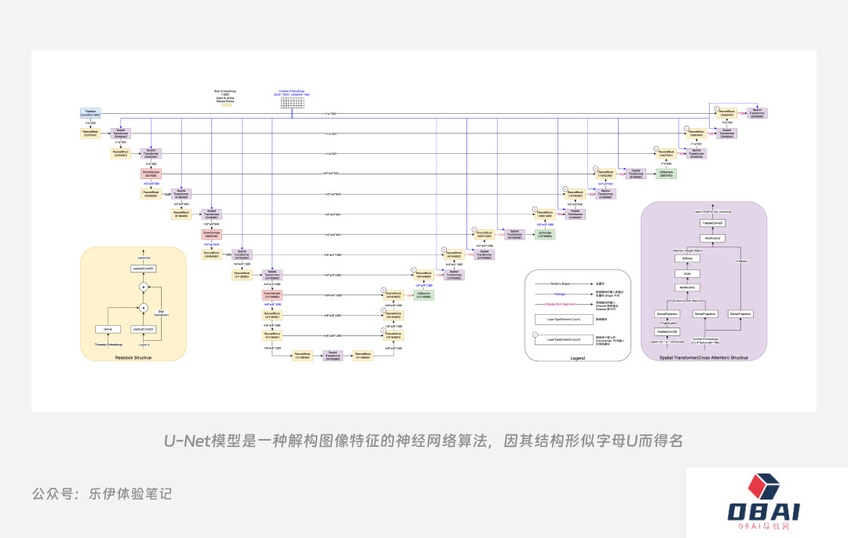Click the MatMultiply(v) box
Viewport: 848px width, 538px height.
[x=711, y=237]
